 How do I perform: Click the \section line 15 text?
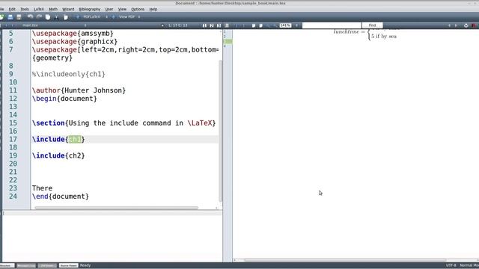[x=124, y=123]
